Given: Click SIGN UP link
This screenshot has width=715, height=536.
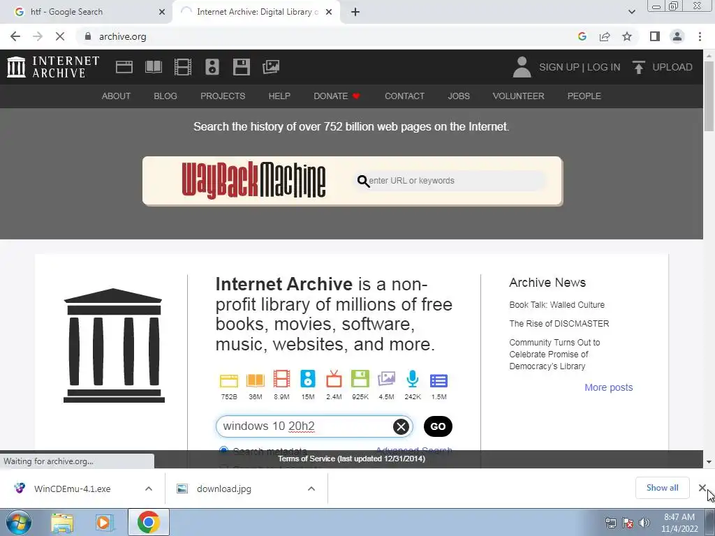Looking at the screenshot, I should [x=559, y=67].
